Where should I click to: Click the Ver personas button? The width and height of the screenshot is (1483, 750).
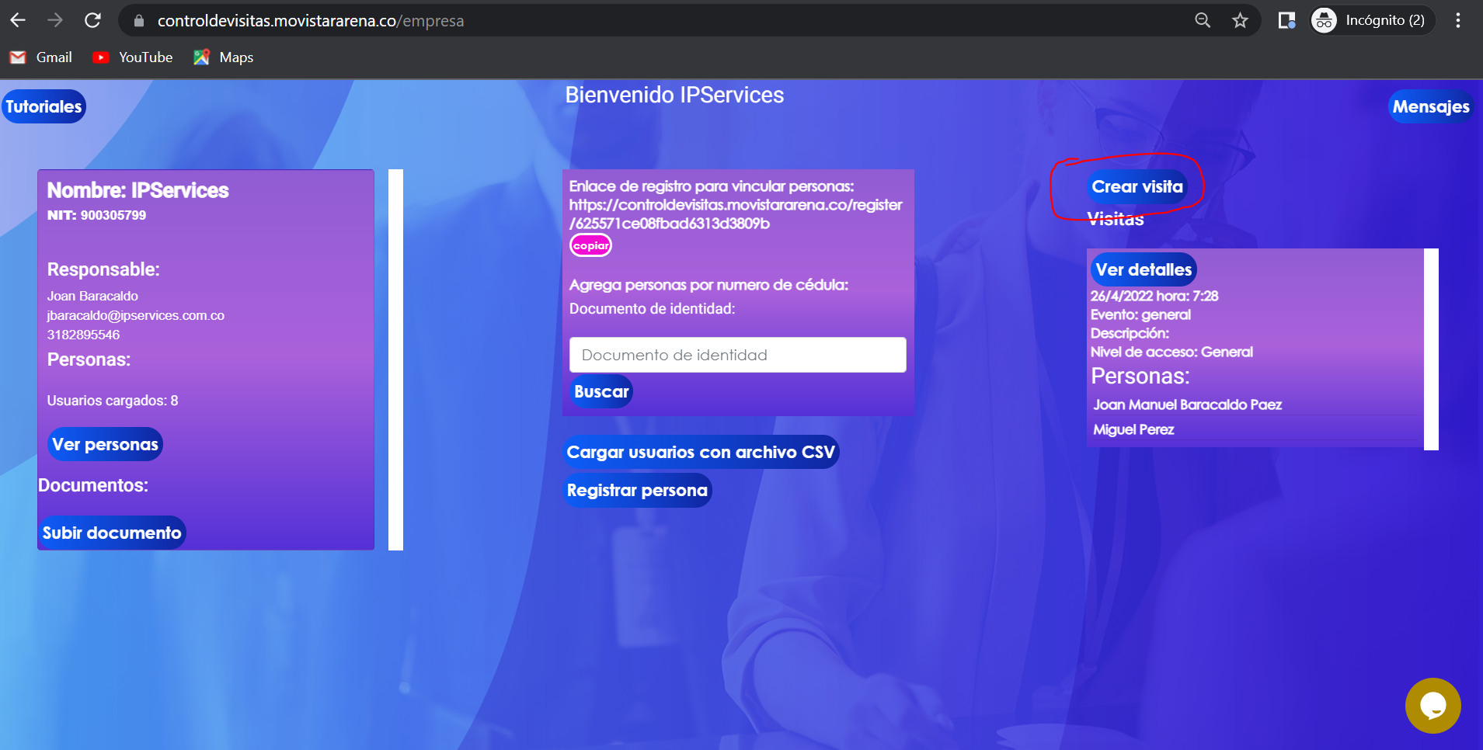point(105,444)
